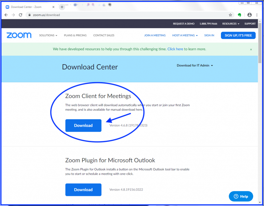
Task: Click Zoom Plugin for Microsoft Outlook heading
Action: (x=110, y=160)
